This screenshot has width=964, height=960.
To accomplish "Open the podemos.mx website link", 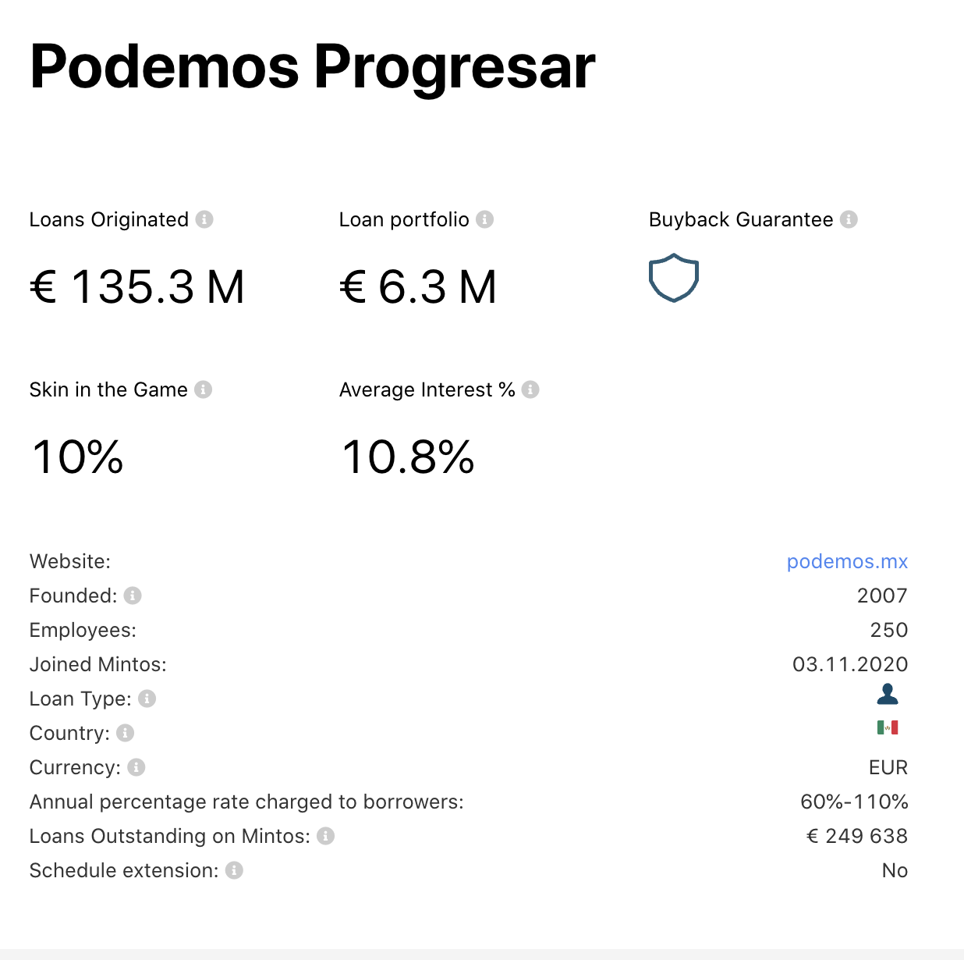I will [847, 561].
